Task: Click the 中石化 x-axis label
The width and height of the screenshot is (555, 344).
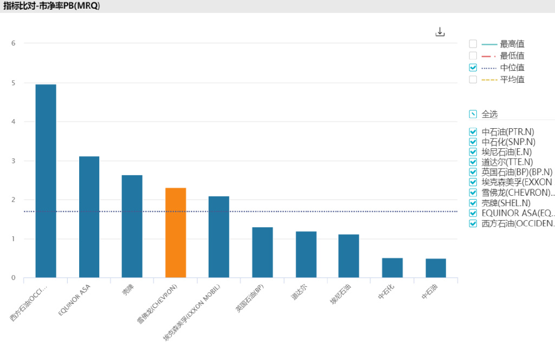Action: pos(386,292)
